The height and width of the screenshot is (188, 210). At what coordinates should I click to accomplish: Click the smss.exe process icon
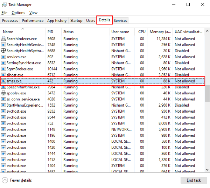(x=3, y=81)
